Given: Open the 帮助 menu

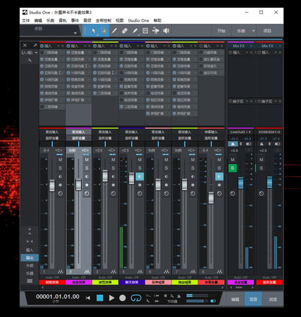Looking at the screenshot, I should (x=157, y=20).
